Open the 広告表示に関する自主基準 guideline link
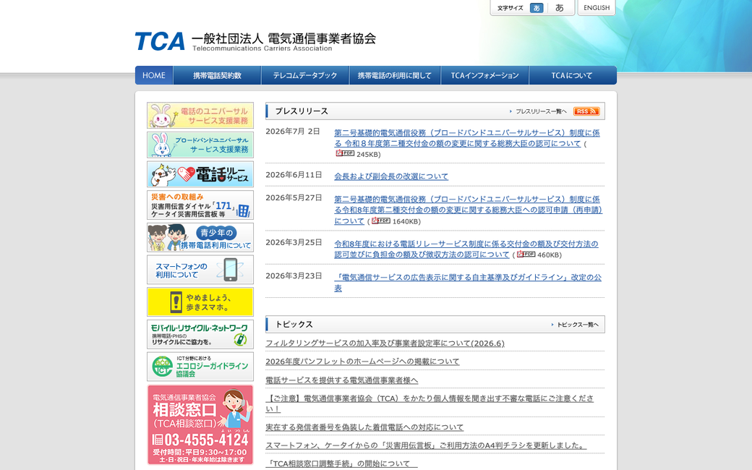Screen dimensions: 752x470 point(468,283)
